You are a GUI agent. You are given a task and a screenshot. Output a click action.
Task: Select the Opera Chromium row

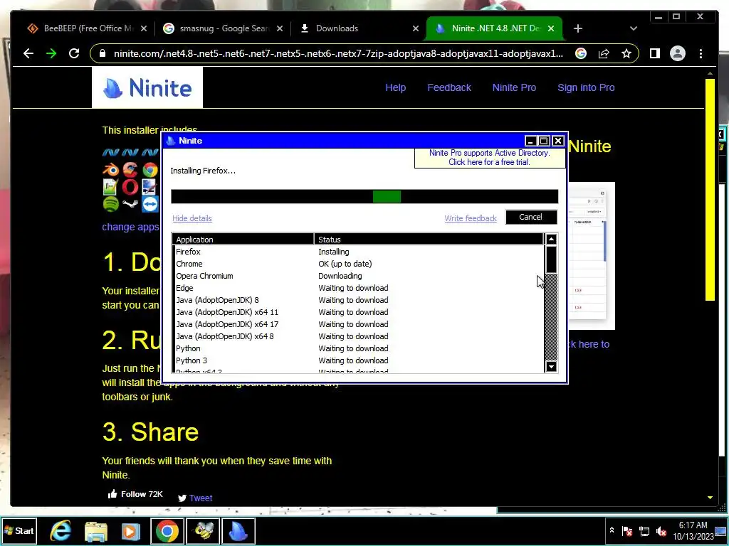(x=358, y=276)
